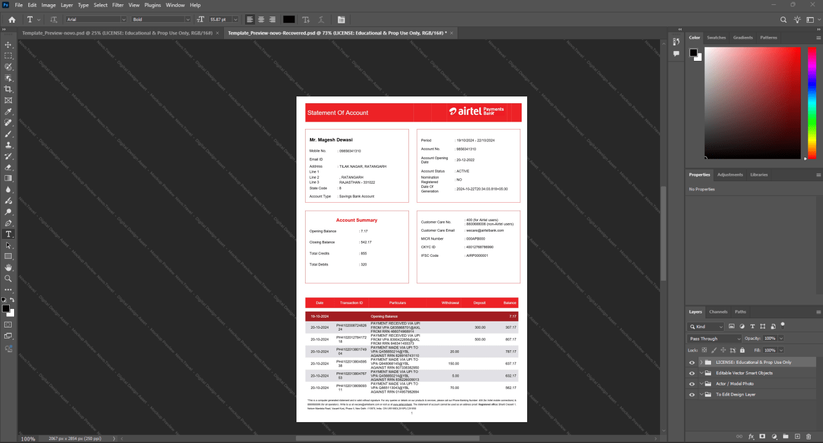
Task: Hide the Actor / Model Photo group
Action: point(692,383)
